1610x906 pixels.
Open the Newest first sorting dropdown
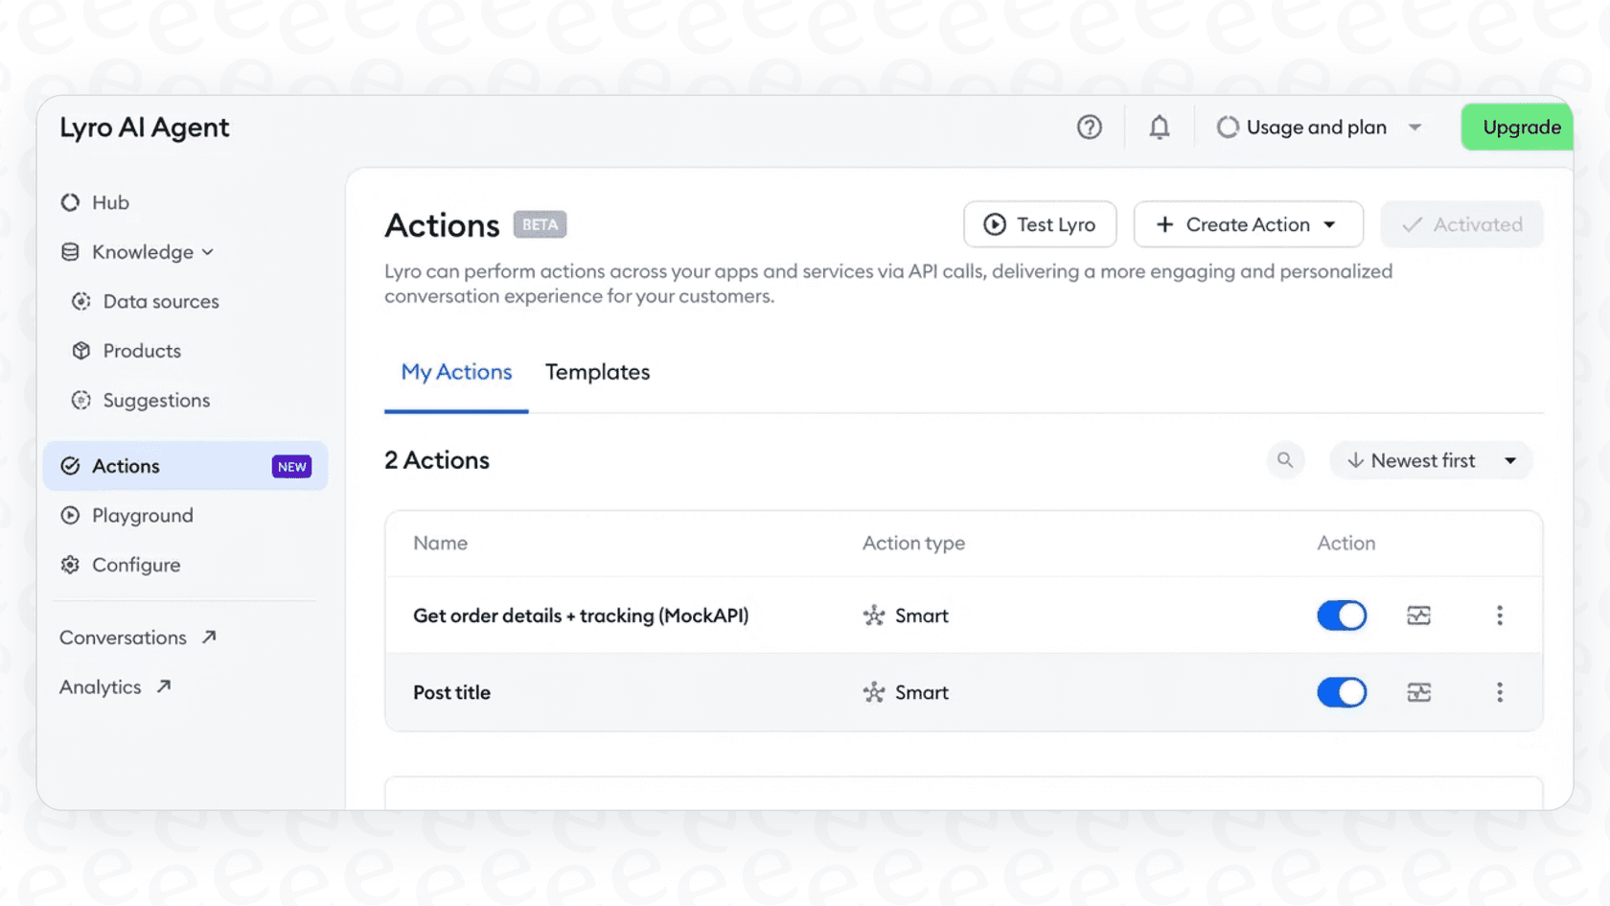(1431, 460)
